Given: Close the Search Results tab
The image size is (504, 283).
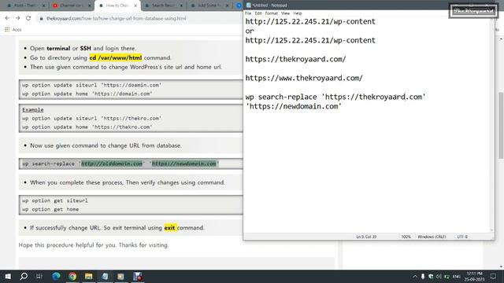Looking at the screenshot, I should [181, 6].
